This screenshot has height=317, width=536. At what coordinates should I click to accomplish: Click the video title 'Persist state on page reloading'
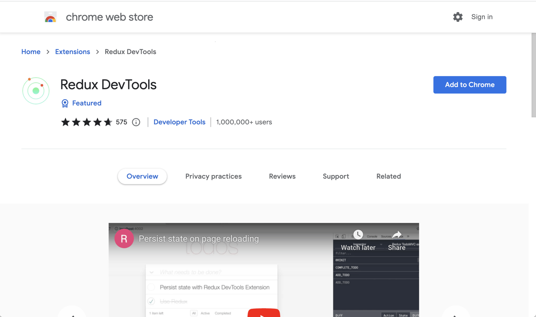pos(199,239)
